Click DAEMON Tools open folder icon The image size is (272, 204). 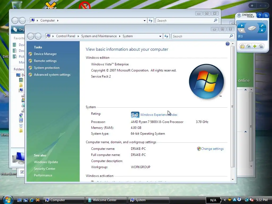(242, 46)
